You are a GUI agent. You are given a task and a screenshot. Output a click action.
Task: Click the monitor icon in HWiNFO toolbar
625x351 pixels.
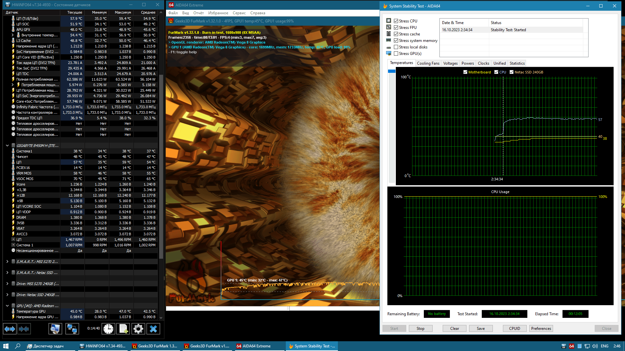(55, 329)
